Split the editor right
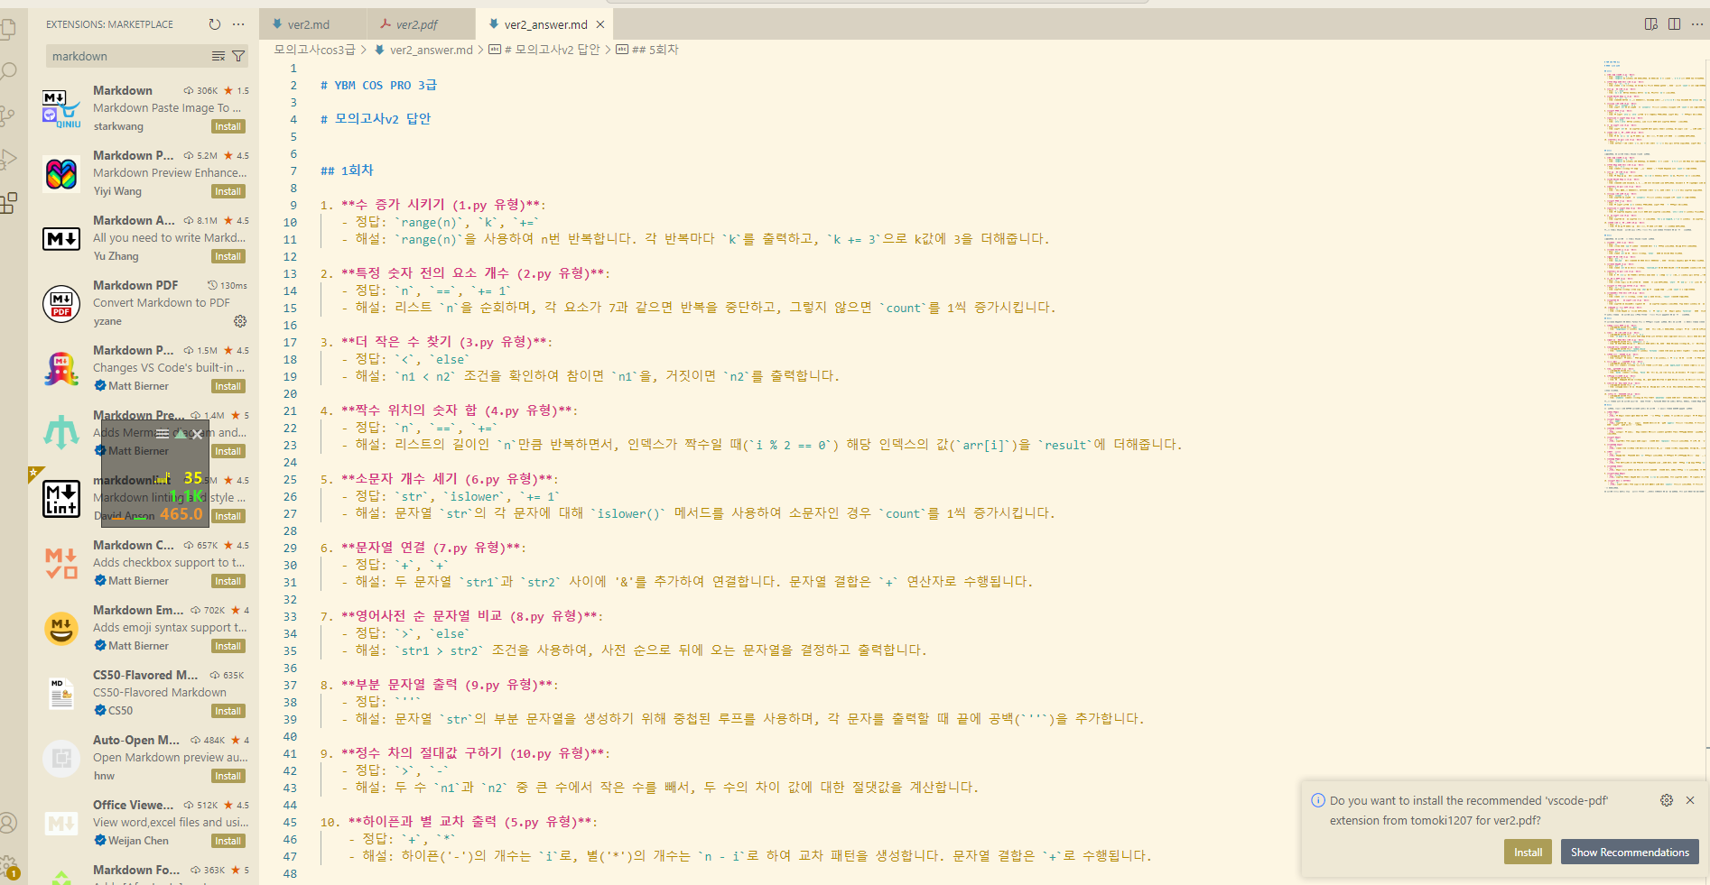 (1674, 24)
